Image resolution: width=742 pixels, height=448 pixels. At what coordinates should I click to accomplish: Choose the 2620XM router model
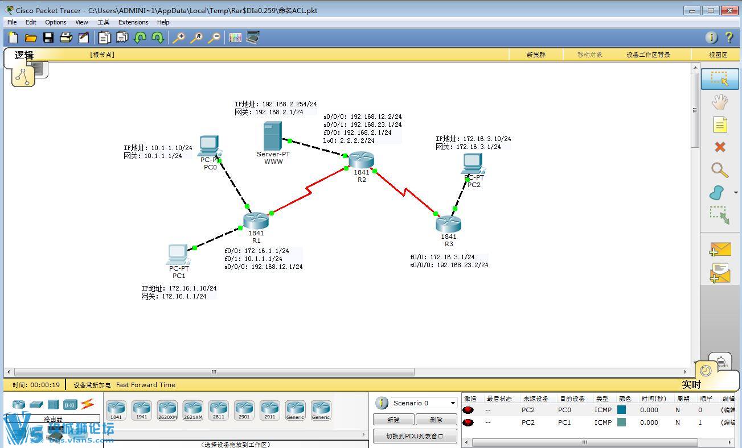(x=167, y=410)
